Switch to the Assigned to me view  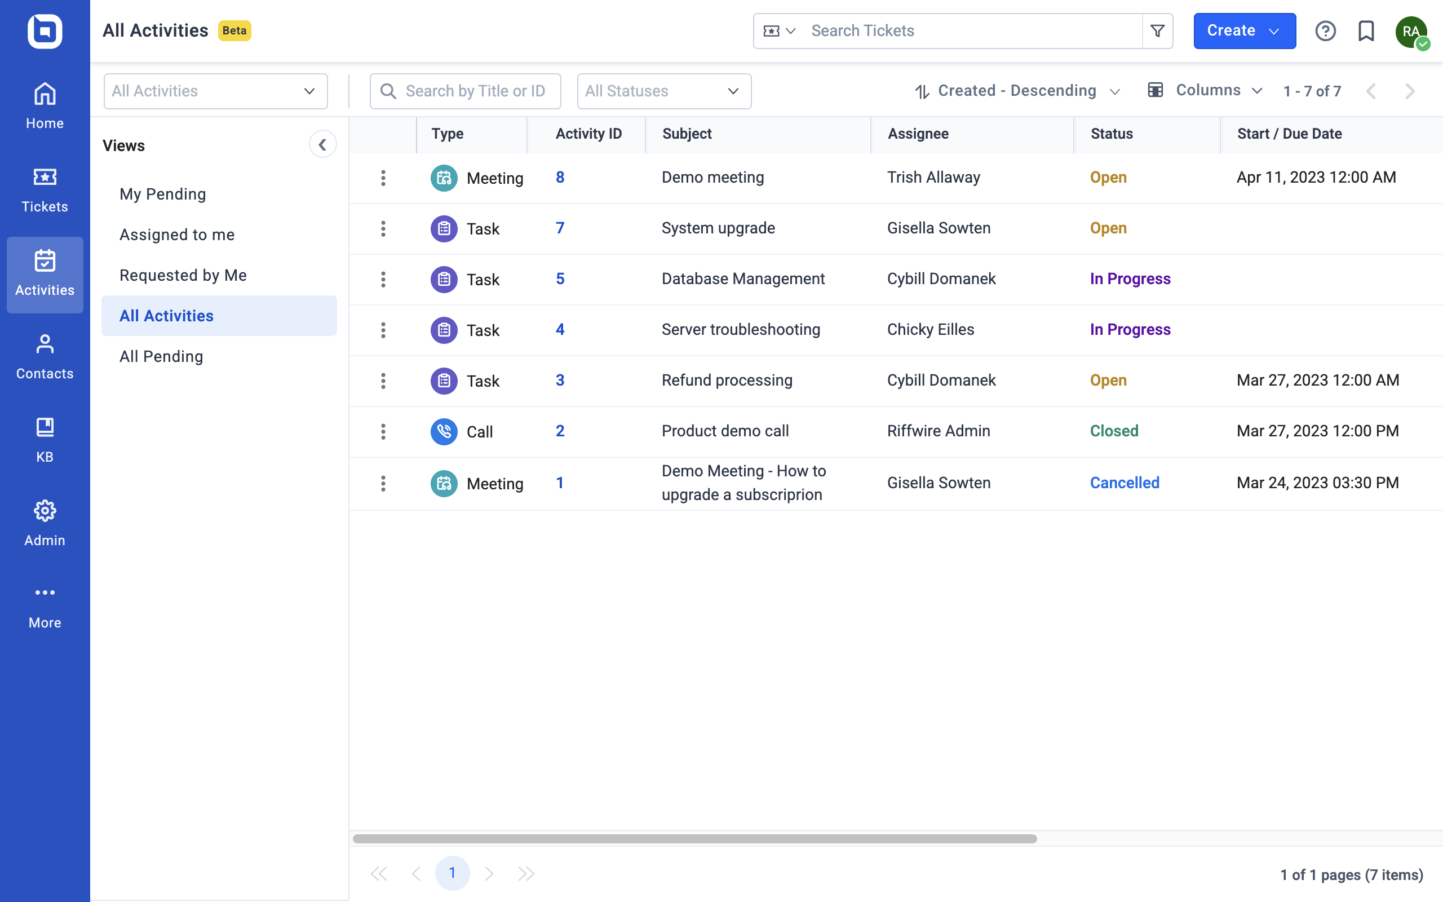pyautogui.click(x=176, y=235)
